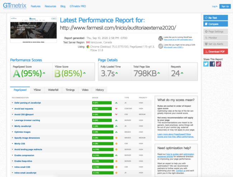Open the website screenshot thumbnail
This screenshot has width=233, height=177.
coord(33,28)
